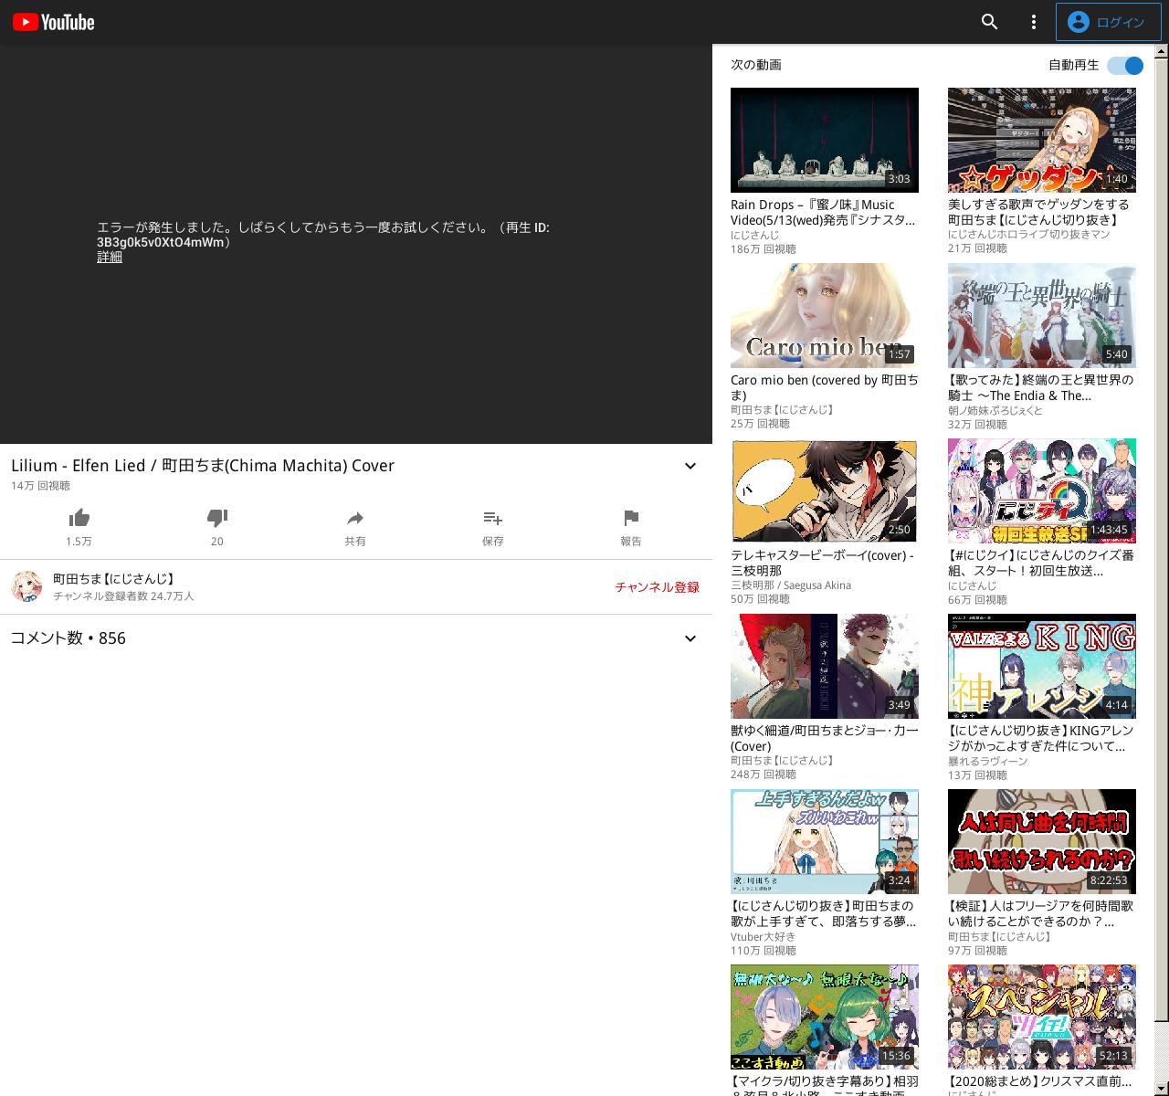Click the 三枝明那 / Saegusa Akina channel name
Viewport: 1169px width, 1096px height.
tap(791, 585)
